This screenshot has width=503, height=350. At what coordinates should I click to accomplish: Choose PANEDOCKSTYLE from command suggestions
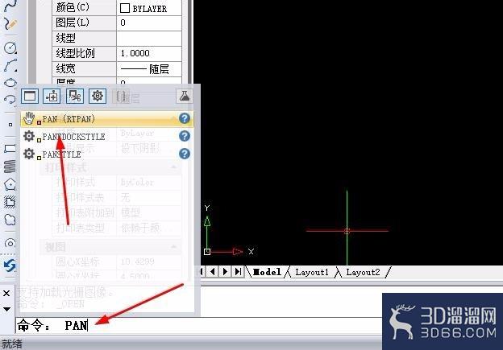tap(107, 137)
